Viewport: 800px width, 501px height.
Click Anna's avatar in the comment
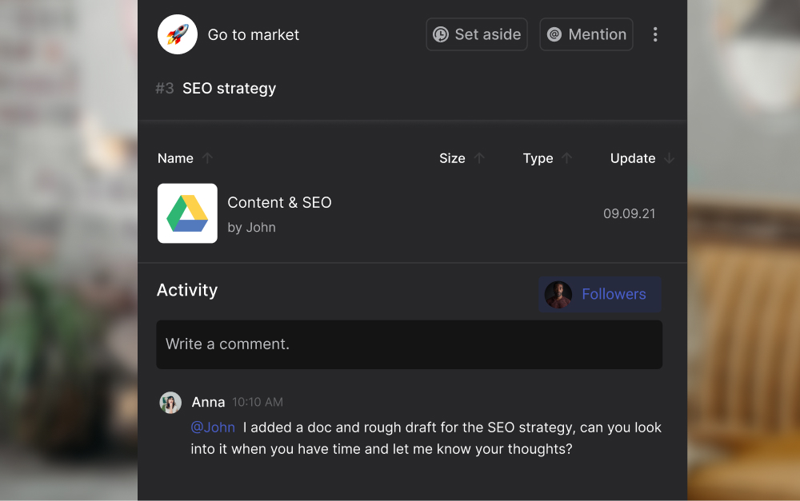tap(170, 403)
